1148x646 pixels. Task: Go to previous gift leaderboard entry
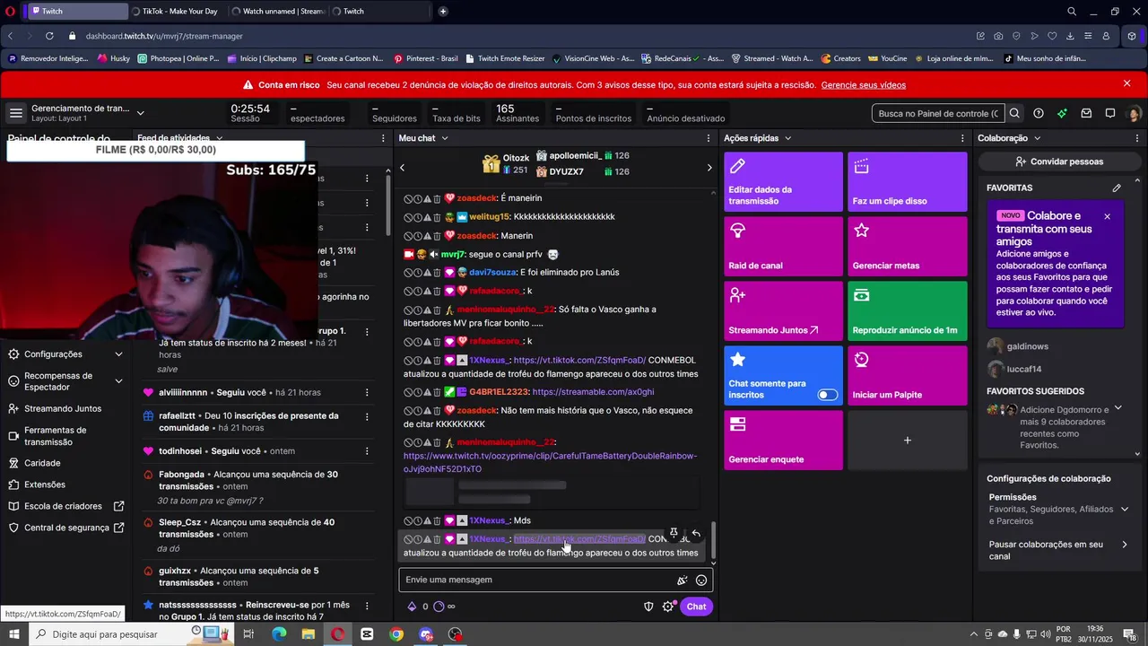tap(402, 168)
